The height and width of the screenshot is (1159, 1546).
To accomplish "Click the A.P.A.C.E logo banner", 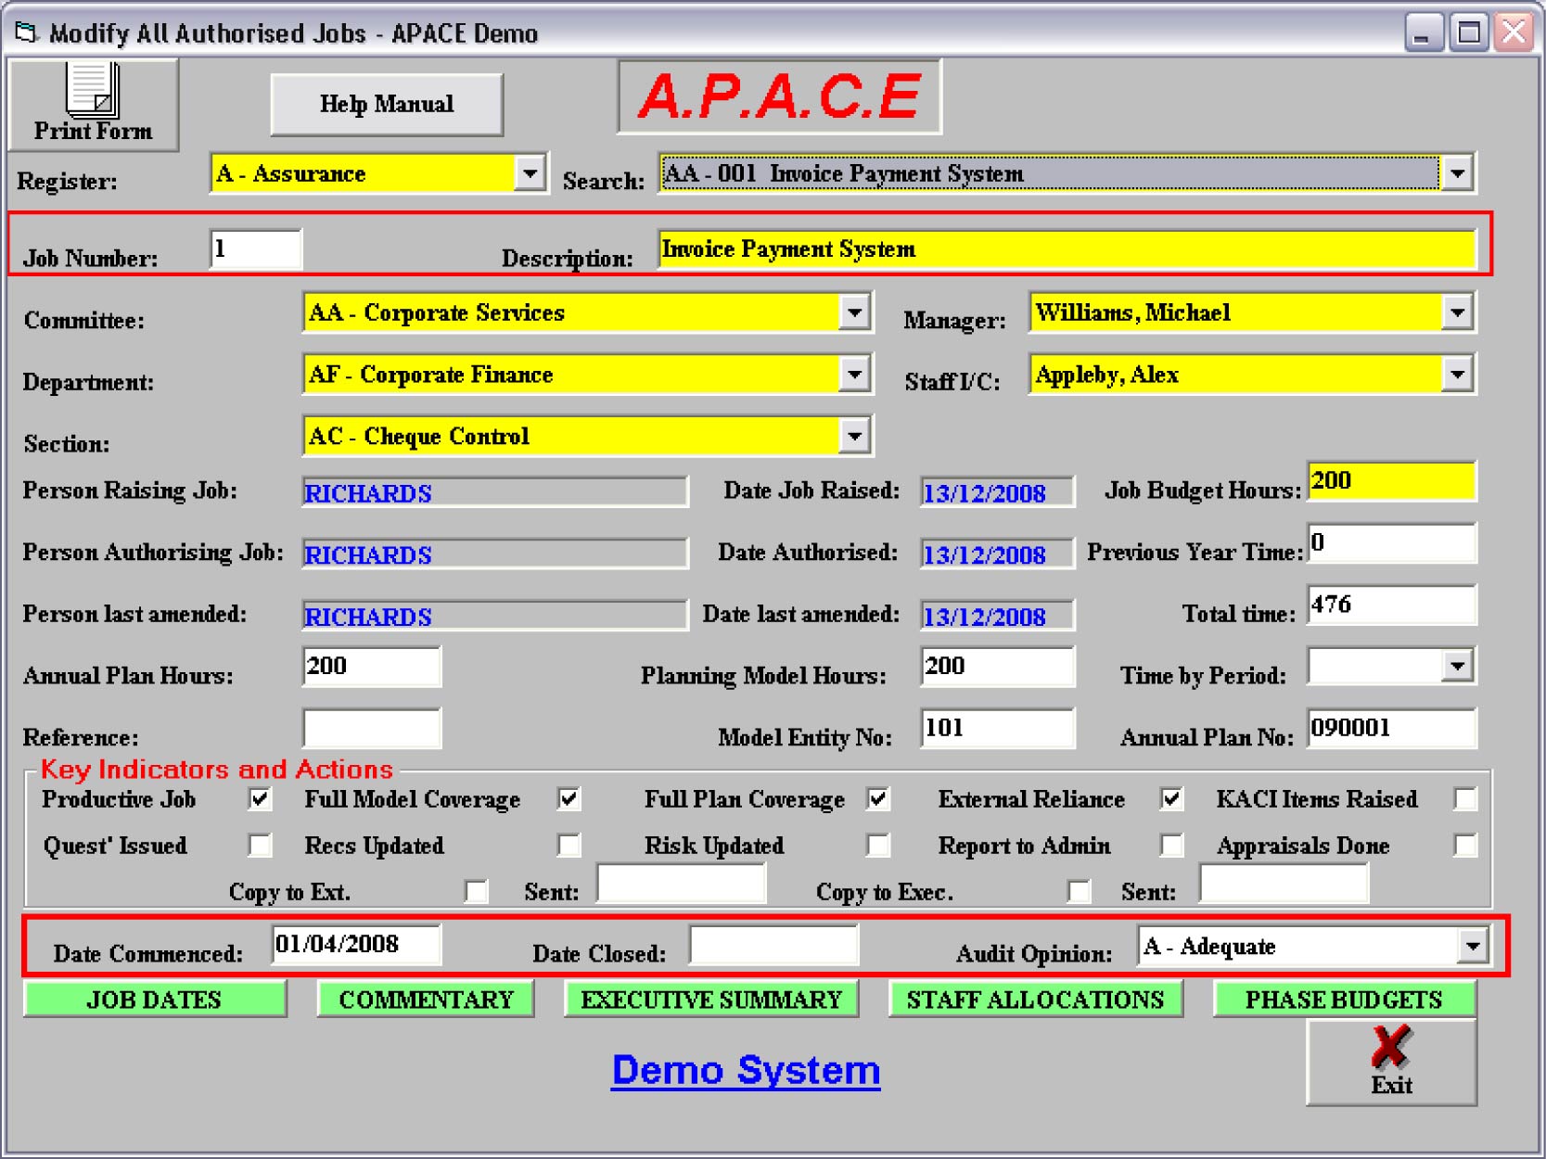I will tap(779, 97).
